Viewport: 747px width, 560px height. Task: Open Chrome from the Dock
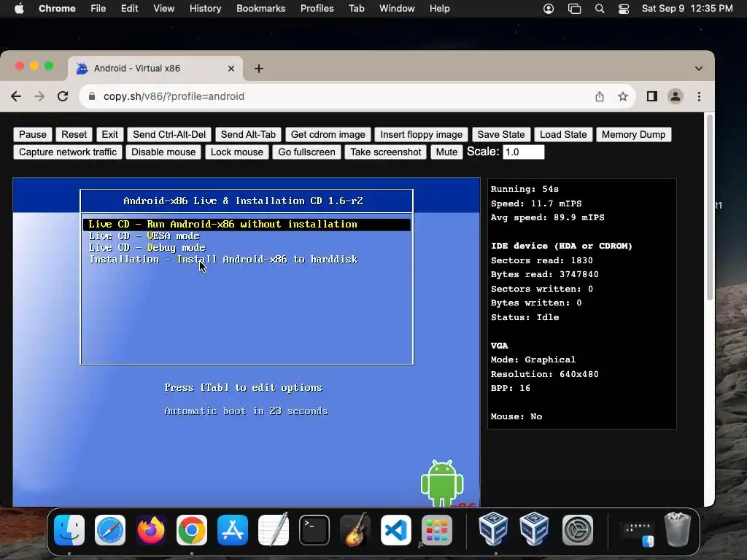coord(192,530)
